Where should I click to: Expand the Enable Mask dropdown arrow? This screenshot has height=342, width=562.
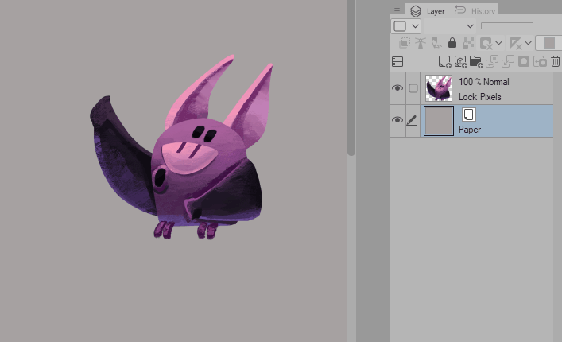pyautogui.click(x=498, y=43)
